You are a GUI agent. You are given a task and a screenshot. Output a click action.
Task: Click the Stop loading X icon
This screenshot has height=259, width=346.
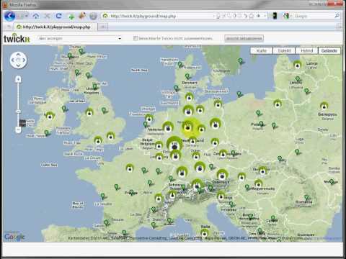tap(47, 16)
